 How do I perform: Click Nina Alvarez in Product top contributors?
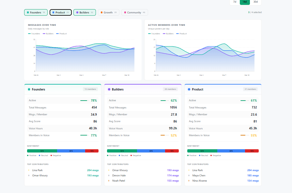199,181
